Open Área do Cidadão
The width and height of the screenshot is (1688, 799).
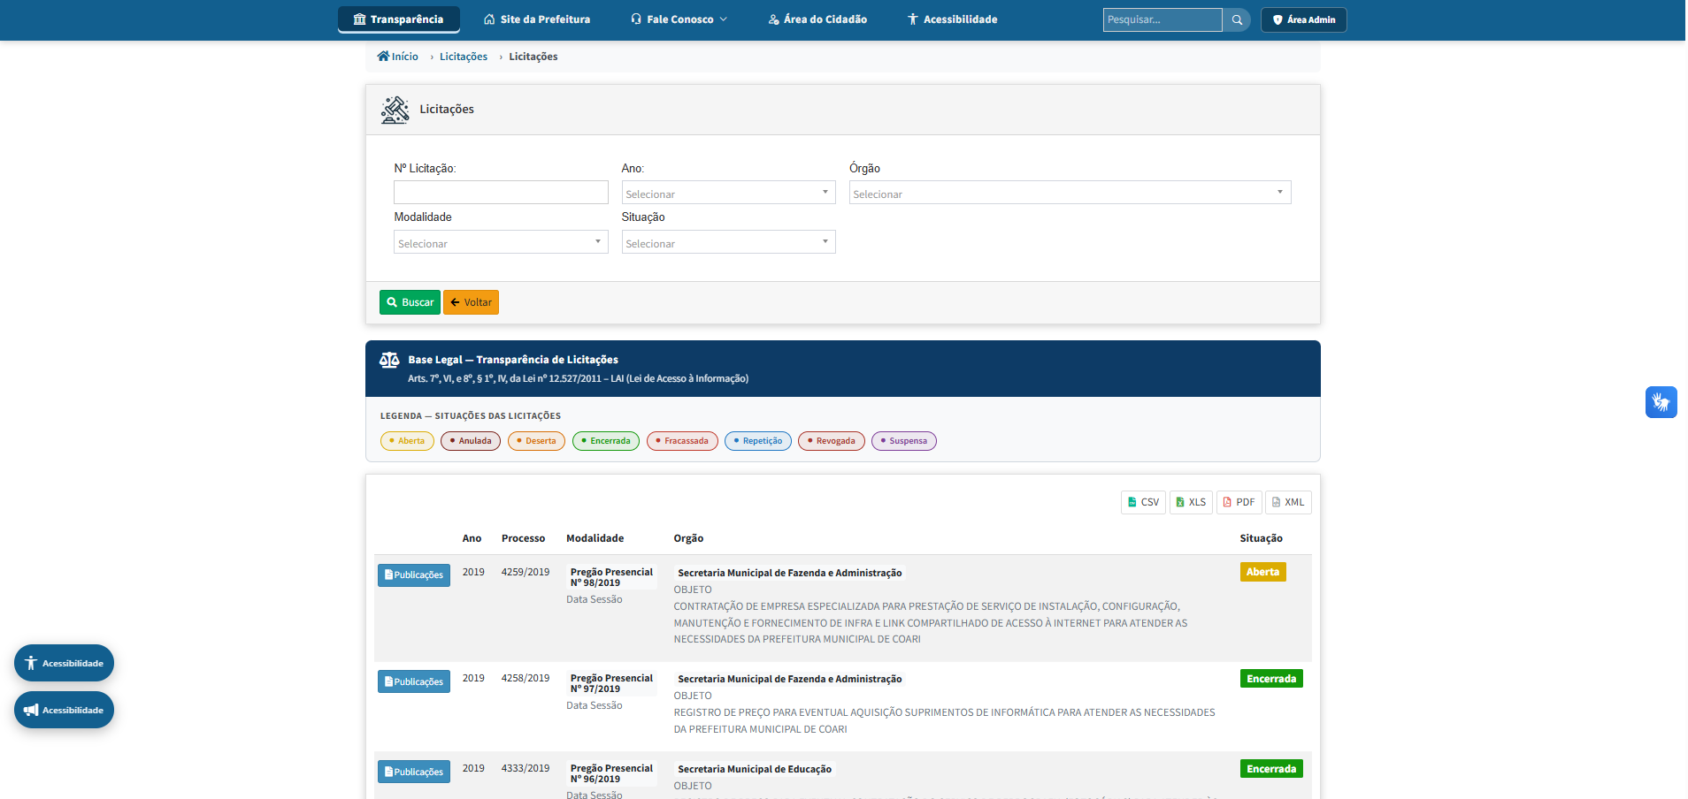point(817,19)
